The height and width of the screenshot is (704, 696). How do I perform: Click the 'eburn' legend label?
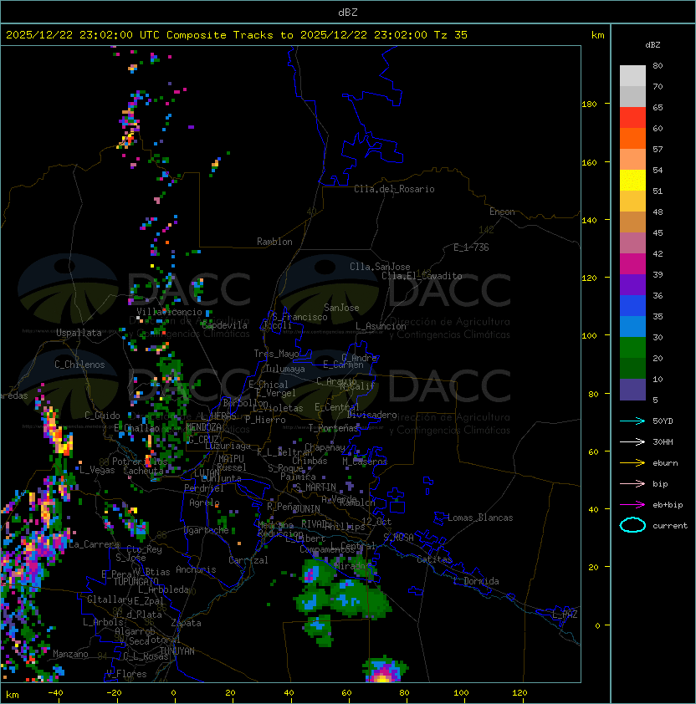[665, 463]
